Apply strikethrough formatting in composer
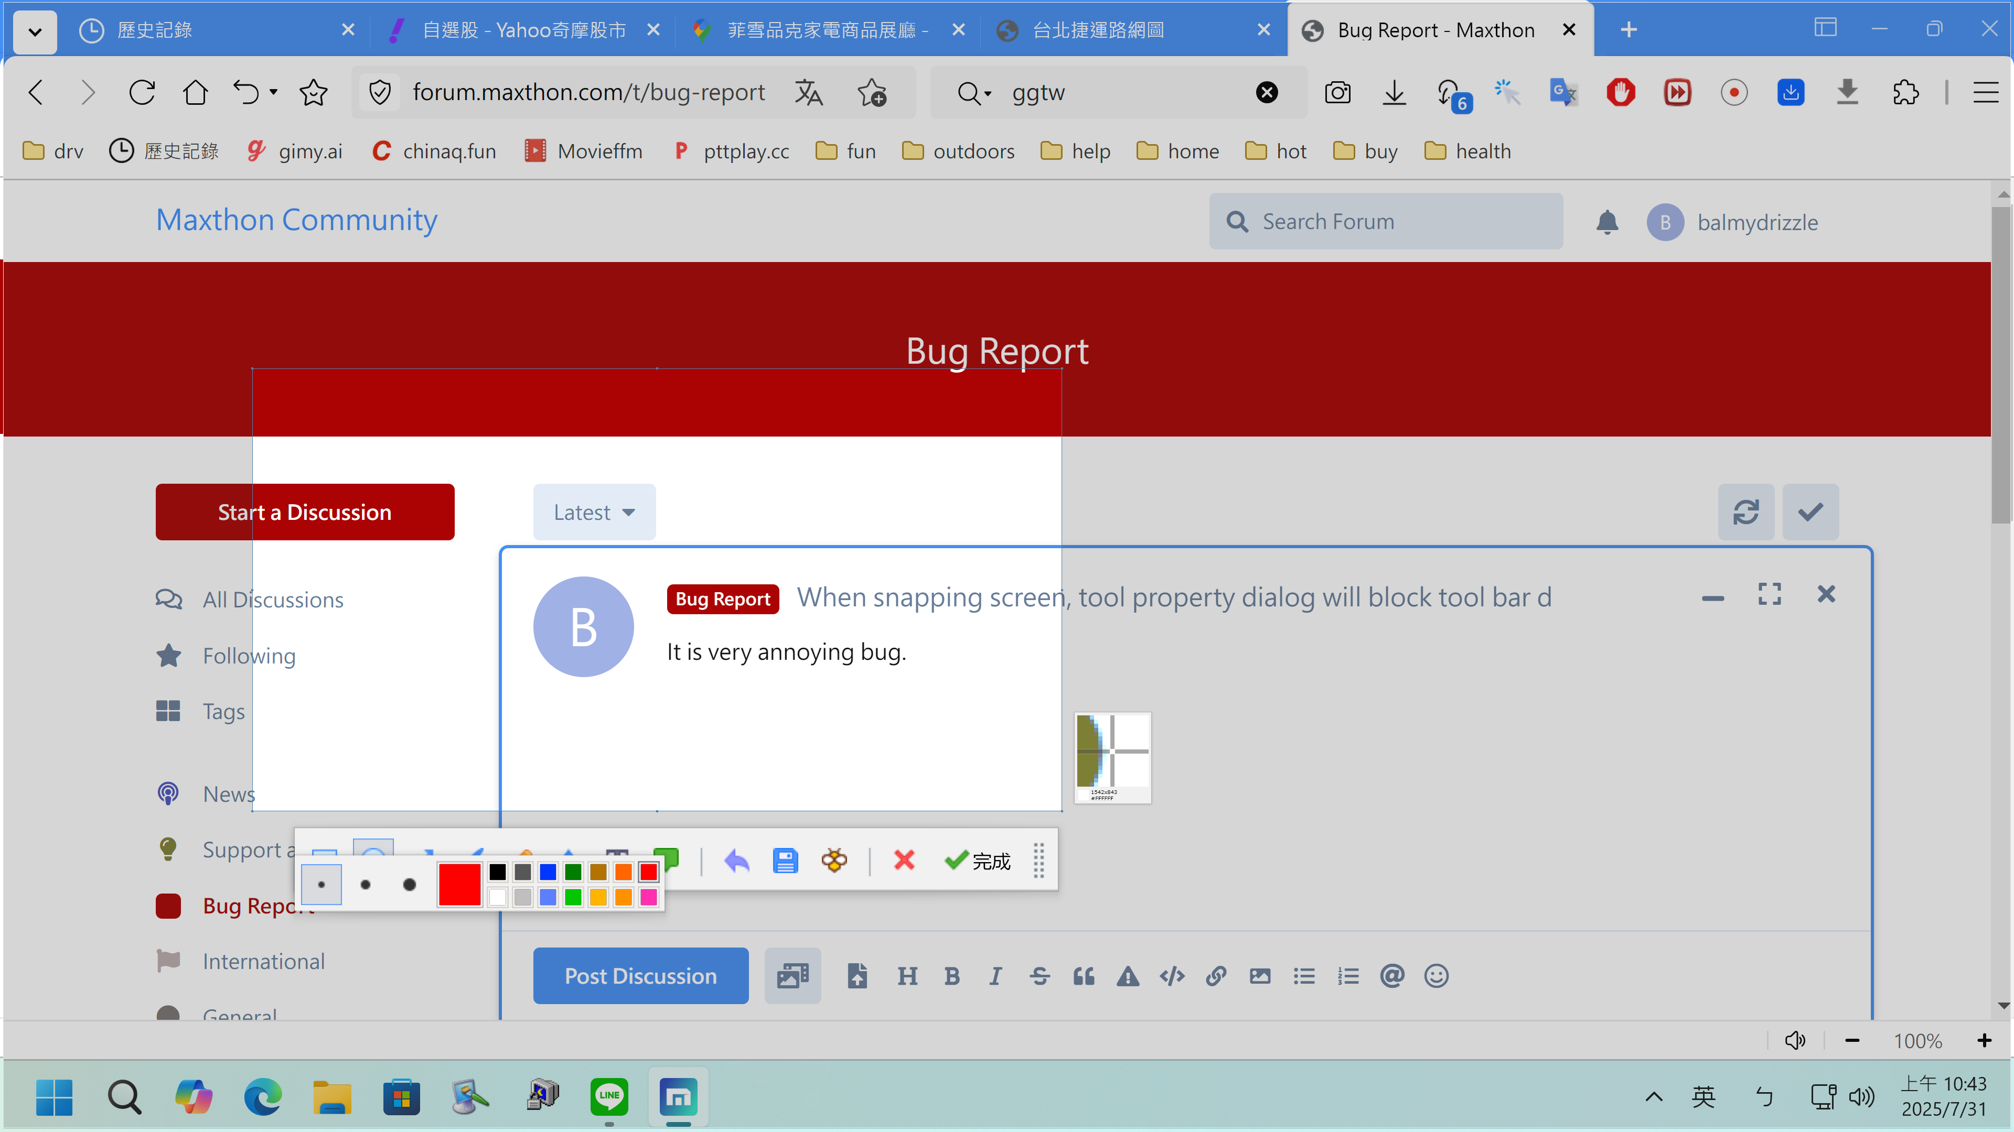 [1039, 976]
